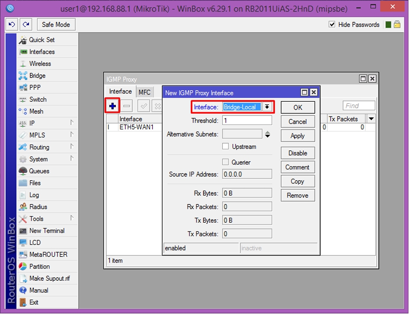Click the Undo arrow icon
The width and height of the screenshot is (412, 317).
pyautogui.click(x=12, y=24)
